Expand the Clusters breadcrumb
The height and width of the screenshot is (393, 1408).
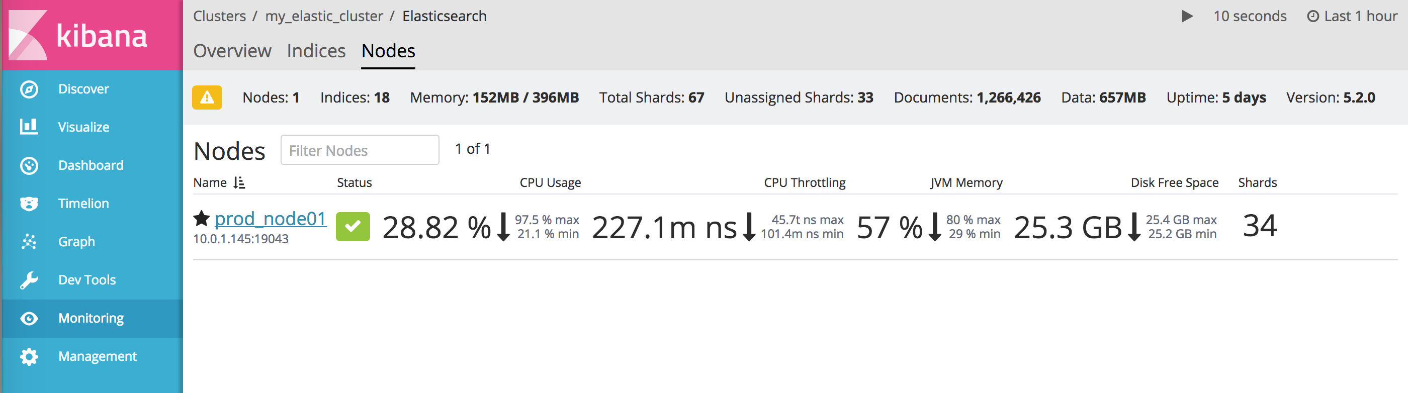coord(219,16)
